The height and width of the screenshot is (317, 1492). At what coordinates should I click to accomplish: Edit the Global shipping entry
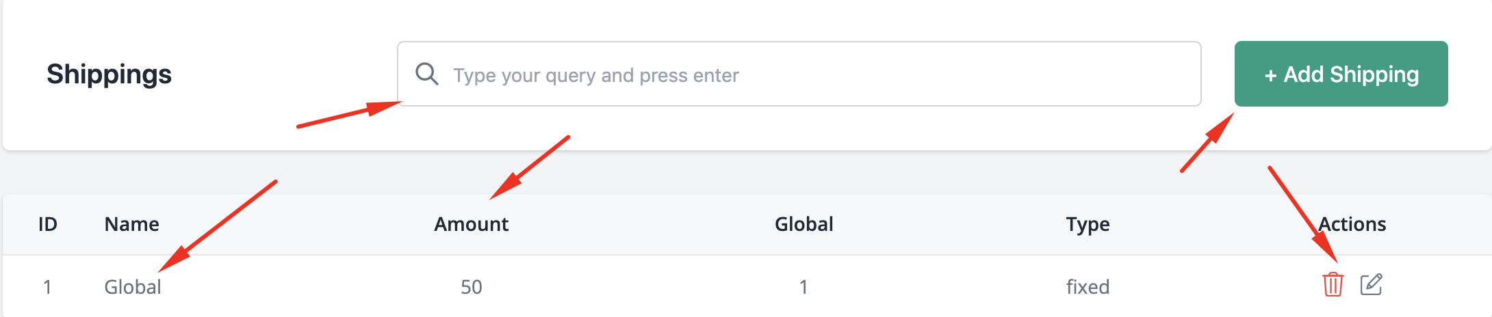(1371, 284)
